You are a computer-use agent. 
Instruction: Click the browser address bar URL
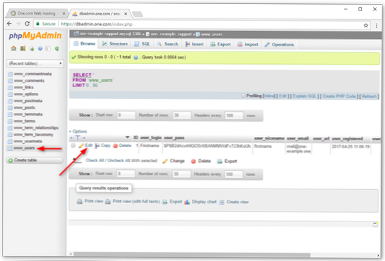pyautogui.click(x=97, y=24)
